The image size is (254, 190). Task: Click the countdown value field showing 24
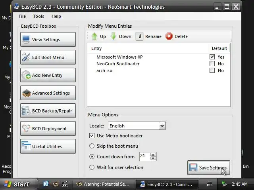145,156
